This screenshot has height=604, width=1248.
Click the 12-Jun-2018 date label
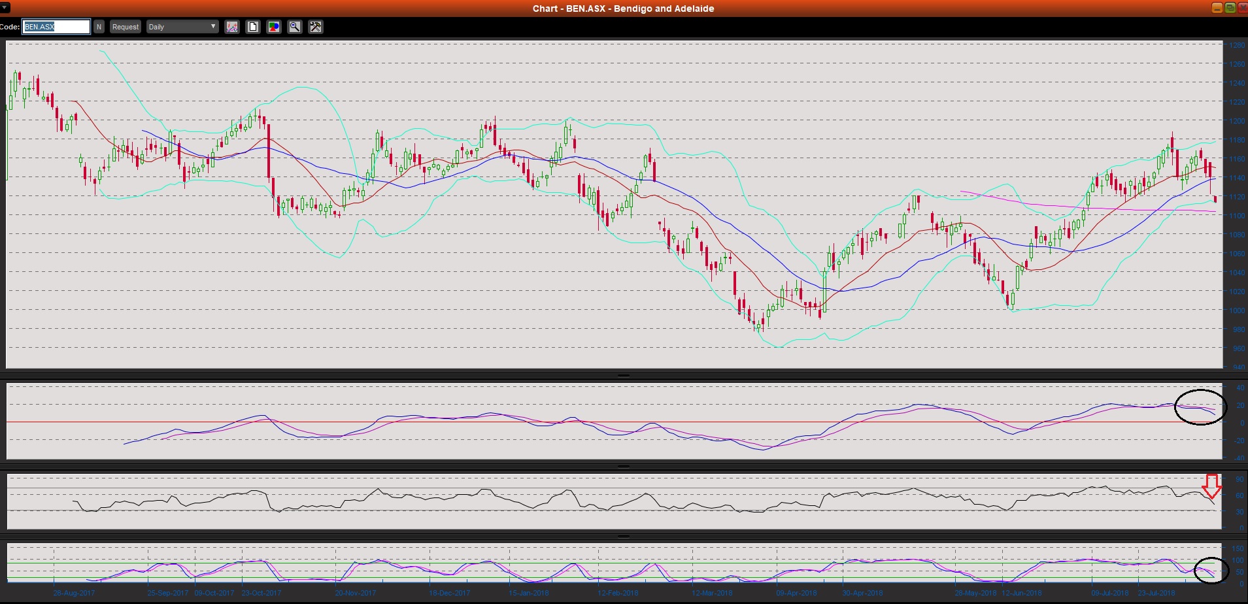pyautogui.click(x=1022, y=594)
